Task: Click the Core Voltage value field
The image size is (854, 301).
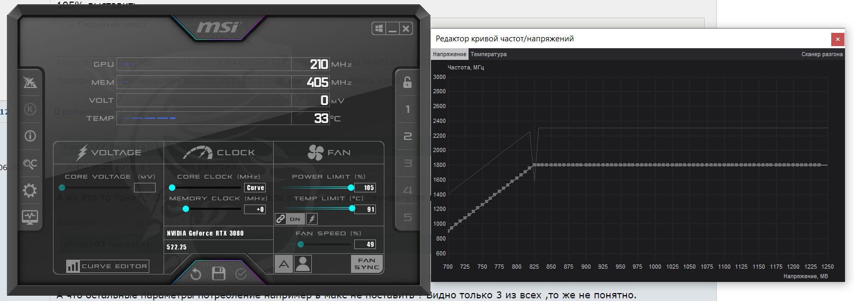Action: (x=145, y=188)
